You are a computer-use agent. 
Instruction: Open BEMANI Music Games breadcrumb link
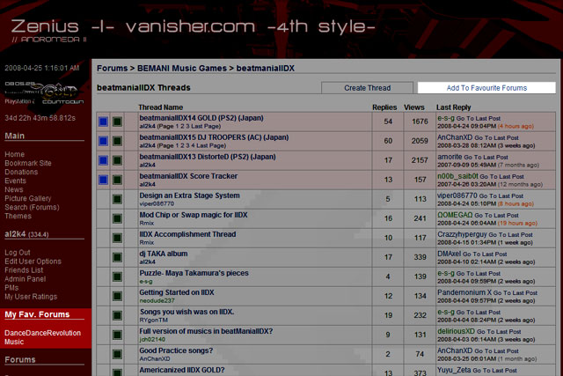coord(182,69)
